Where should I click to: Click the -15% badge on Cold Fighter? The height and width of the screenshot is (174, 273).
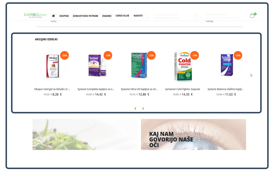195,55
